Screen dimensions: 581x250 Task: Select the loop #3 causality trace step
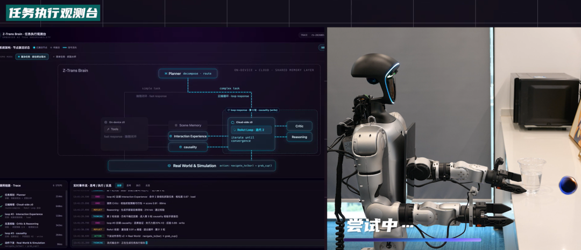tap(33, 234)
